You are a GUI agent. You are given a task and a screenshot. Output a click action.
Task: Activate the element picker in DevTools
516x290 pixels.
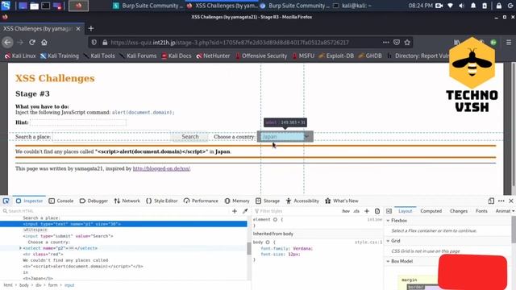(6, 201)
